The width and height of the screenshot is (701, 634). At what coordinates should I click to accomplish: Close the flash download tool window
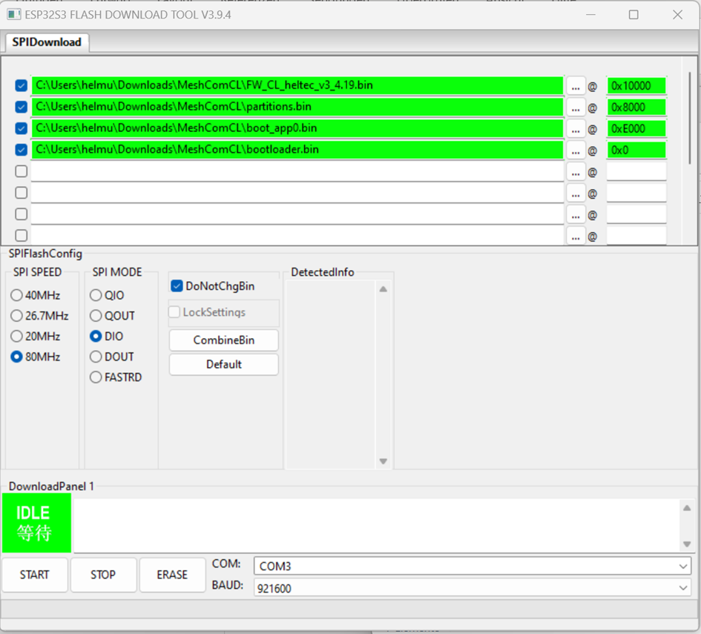pyautogui.click(x=678, y=15)
